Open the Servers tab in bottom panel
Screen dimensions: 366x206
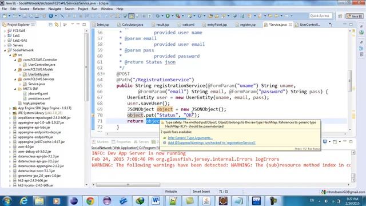click(141, 142)
